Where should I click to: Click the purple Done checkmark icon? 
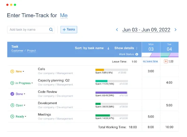[12, 94]
